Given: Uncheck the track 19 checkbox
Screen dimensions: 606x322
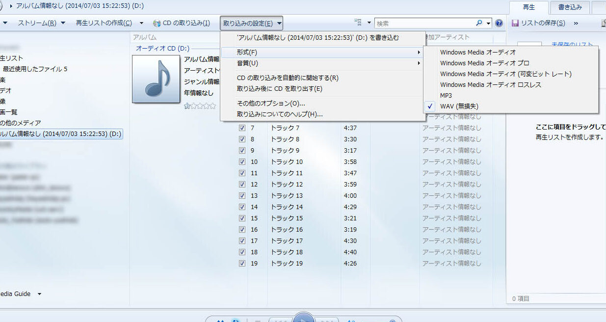Looking at the screenshot, I should pyautogui.click(x=242, y=263).
